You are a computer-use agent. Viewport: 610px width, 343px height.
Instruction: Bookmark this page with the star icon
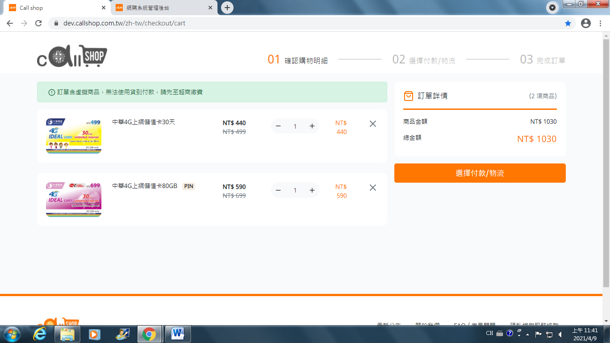(568, 23)
